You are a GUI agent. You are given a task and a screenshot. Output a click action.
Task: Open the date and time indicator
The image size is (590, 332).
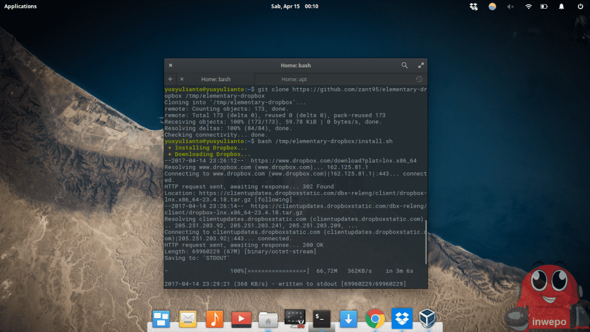click(294, 6)
